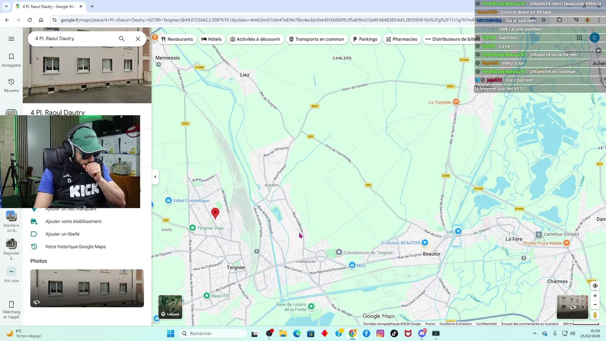This screenshot has width=606, height=341.
Task: Open TikTok from the taskbar
Action: tap(394, 333)
